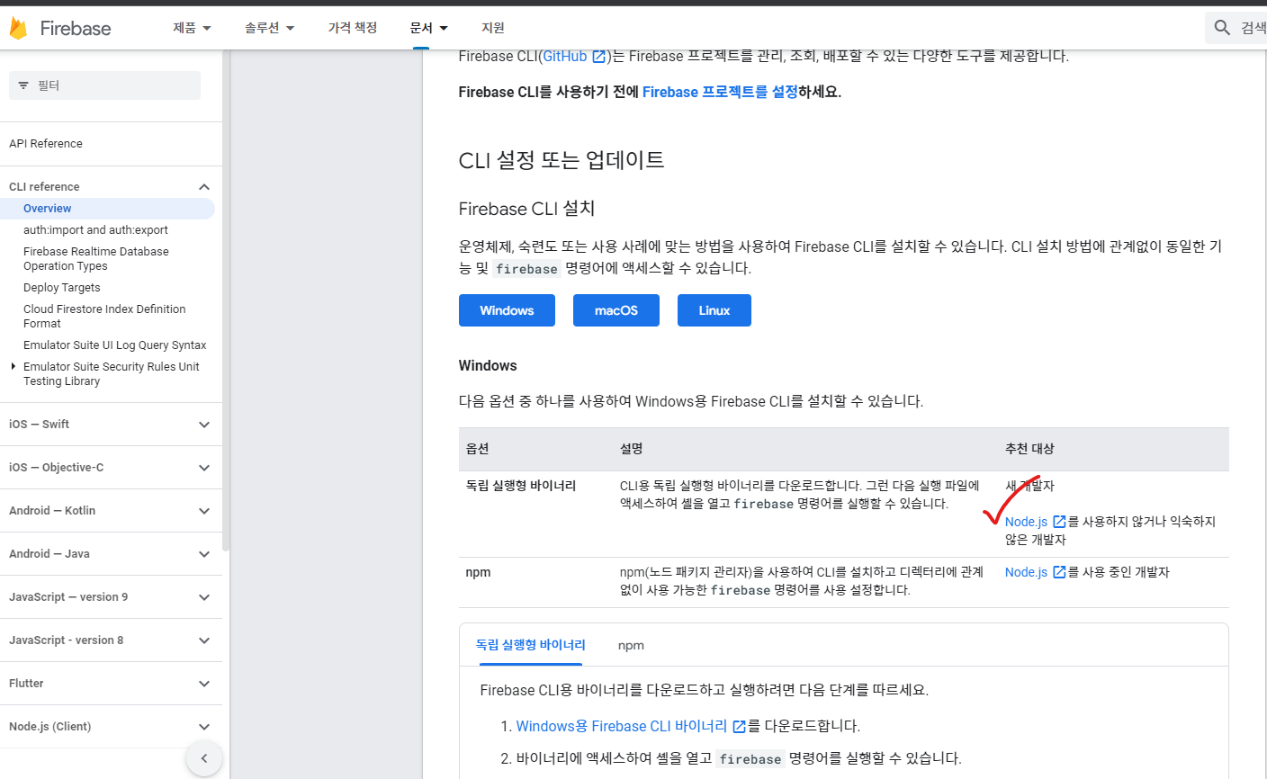
Task: Expand the Node.js (Client) section
Action: [x=204, y=727]
